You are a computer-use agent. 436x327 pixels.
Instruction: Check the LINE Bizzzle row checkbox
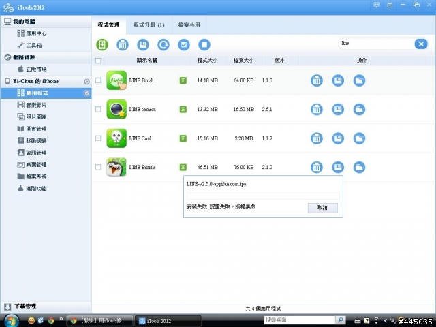(98, 167)
